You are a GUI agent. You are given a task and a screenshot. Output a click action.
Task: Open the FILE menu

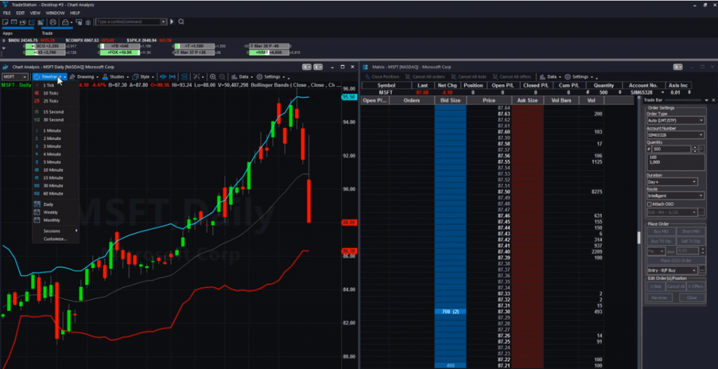point(7,13)
